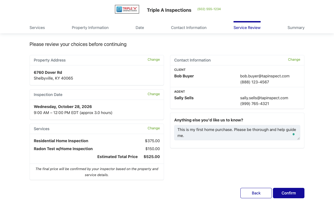Change the selected Services
334x204 pixels.
(x=154, y=128)
